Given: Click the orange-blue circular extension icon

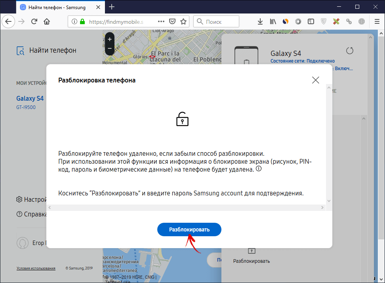Looking at the screenshot, I should tap(285, 22).
